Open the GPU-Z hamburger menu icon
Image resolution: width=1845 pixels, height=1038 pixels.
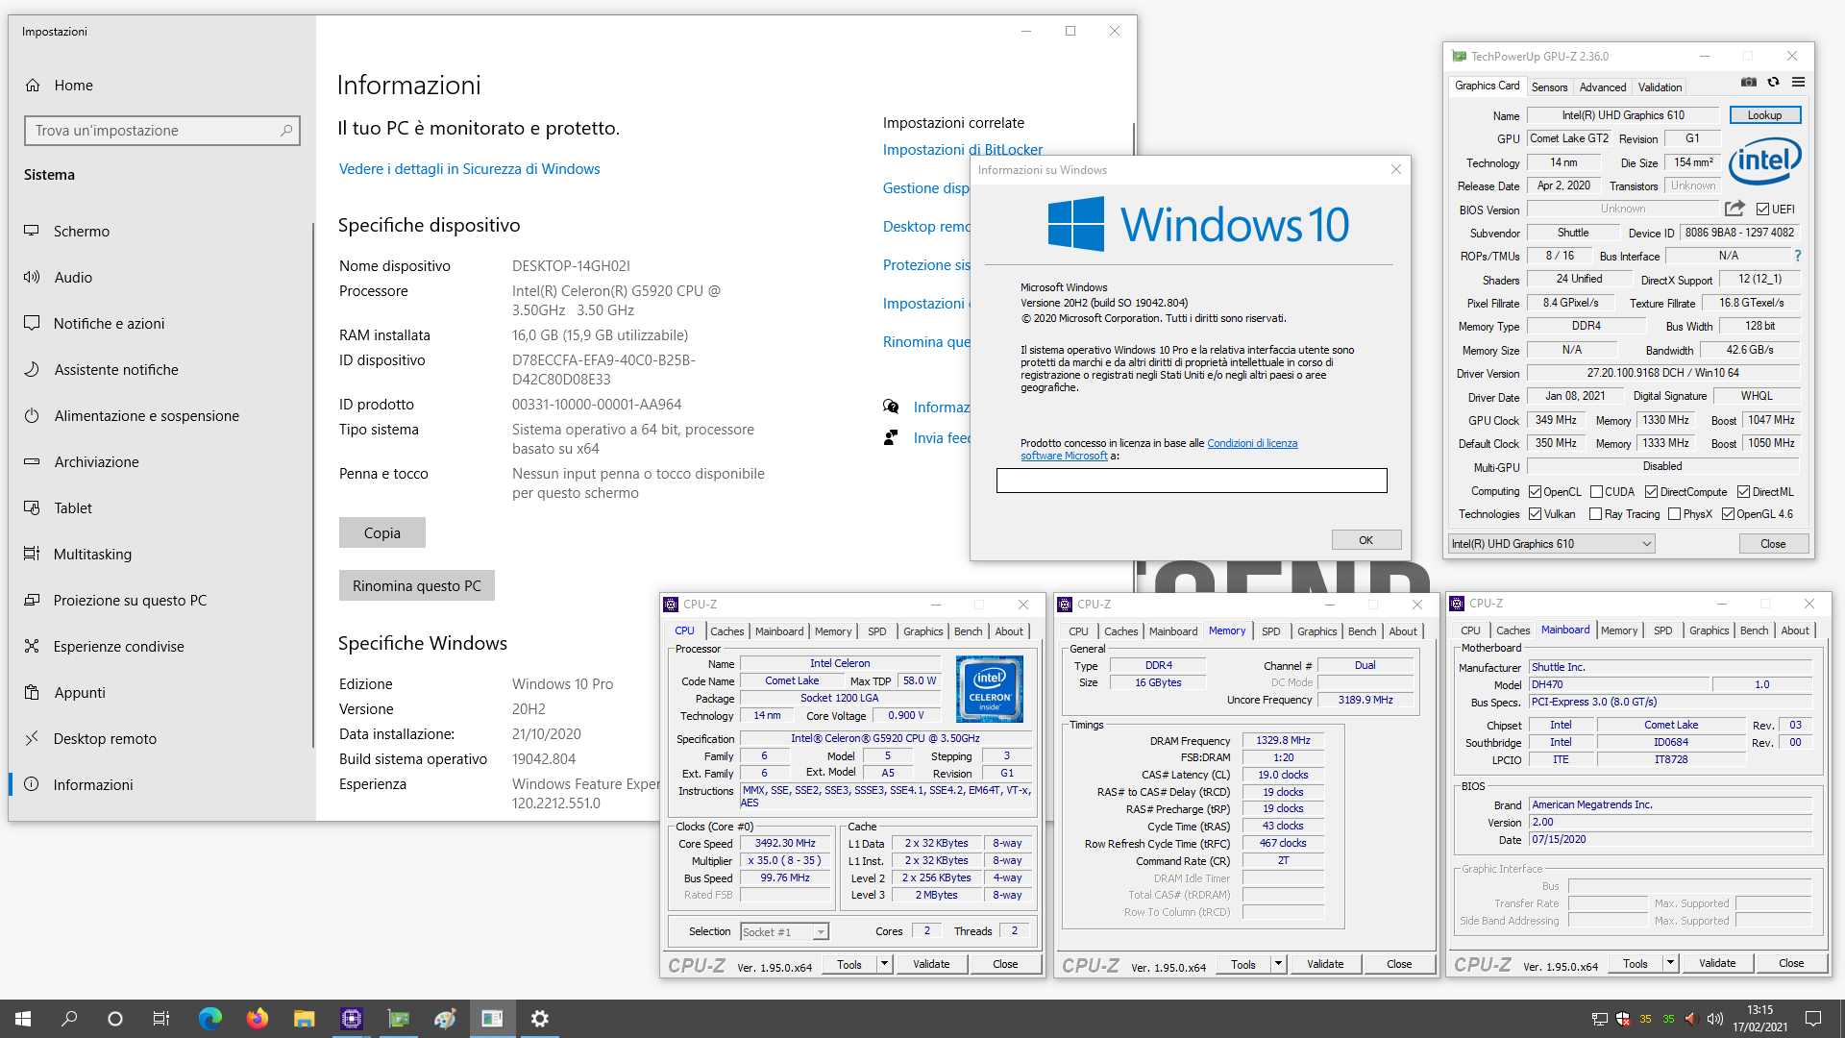tap(1798, 83)
